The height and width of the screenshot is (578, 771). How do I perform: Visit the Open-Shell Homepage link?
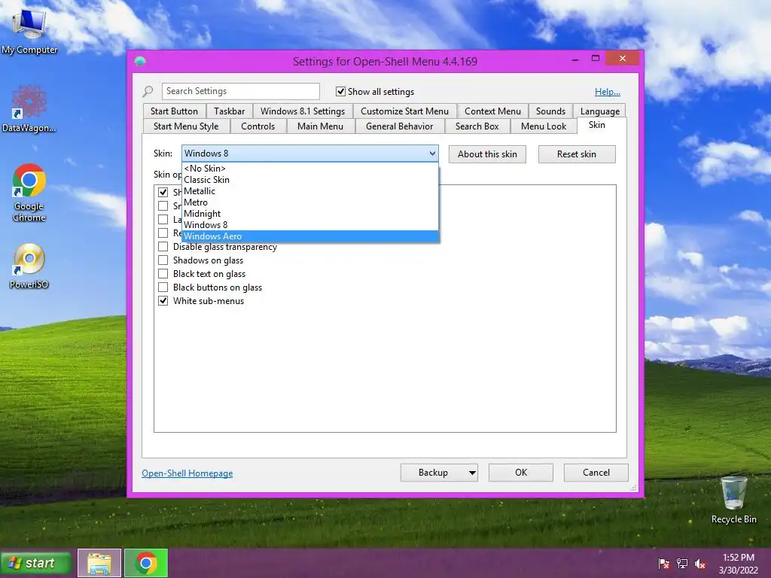point(187,473)
